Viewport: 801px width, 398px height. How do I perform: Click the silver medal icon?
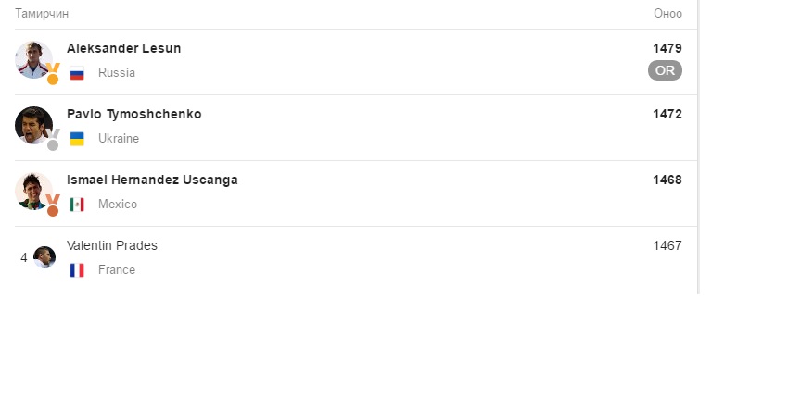click(53, 140)
